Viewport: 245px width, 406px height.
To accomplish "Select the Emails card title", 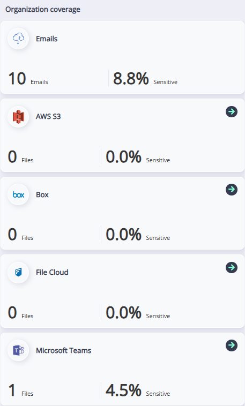I will [x=47, y=39].
